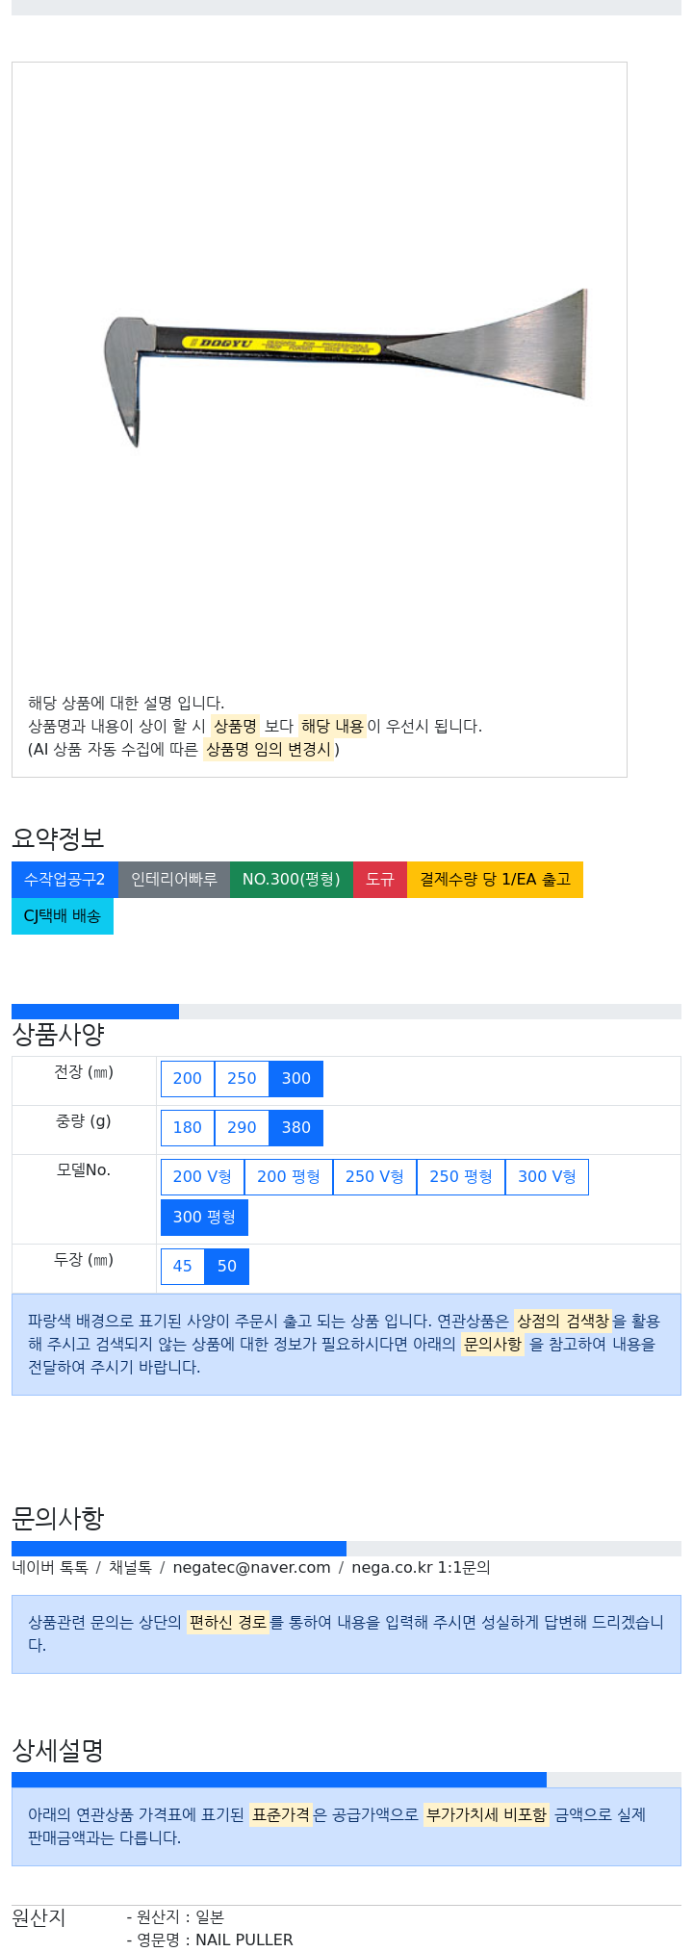Choose model 300 평형
Image resolution: width=693 pixels, height=1952 pixels.
click(204, 1217)
